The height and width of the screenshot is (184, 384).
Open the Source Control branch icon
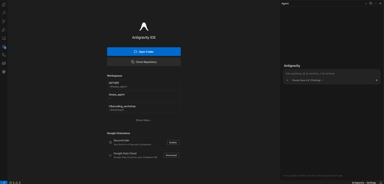click(x=4, y=21)
